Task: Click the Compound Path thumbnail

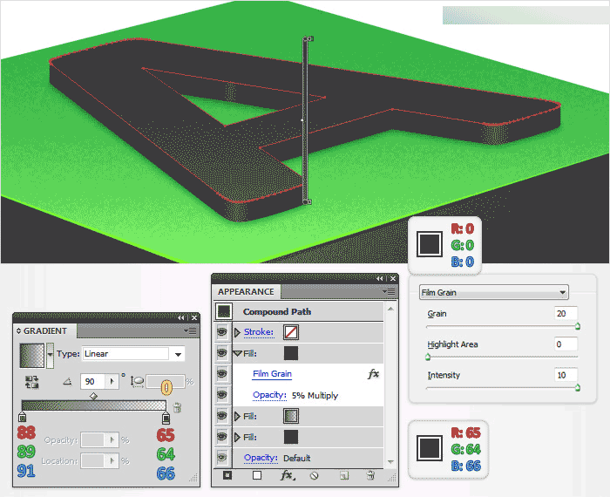Action: pyautogui.click(x=224, y=311)
